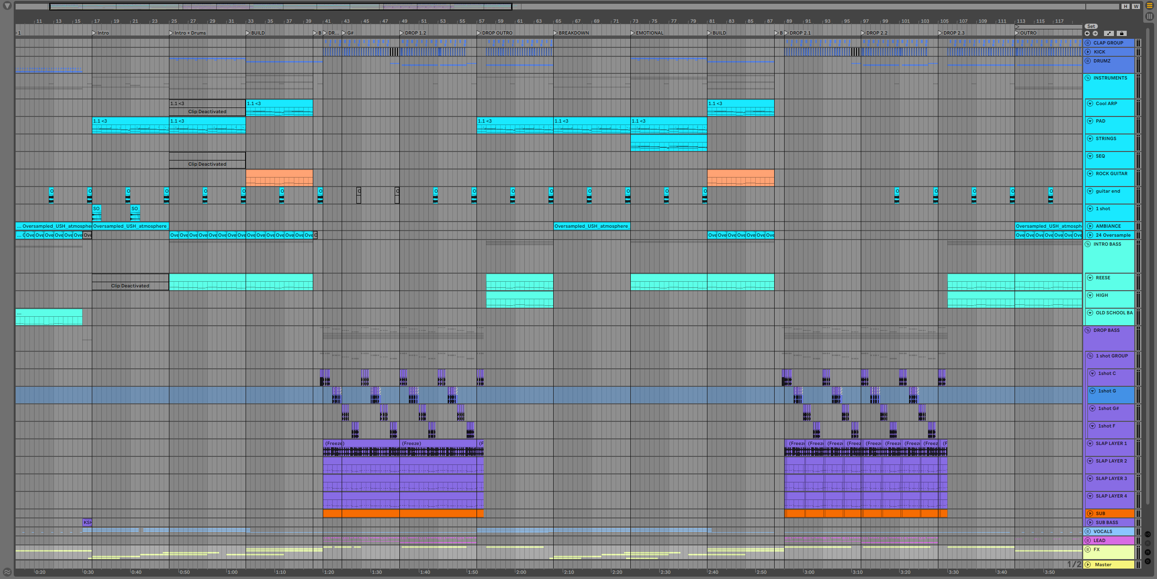
Task: Click the overview toggle icon at bottom-left
Action: tap(7, 572)
